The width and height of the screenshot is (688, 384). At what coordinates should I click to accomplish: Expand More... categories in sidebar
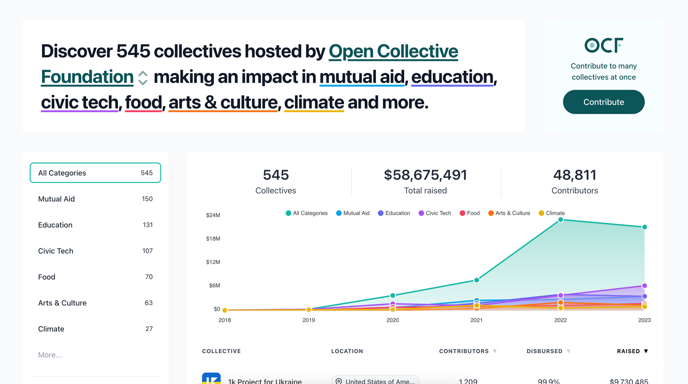50,355
